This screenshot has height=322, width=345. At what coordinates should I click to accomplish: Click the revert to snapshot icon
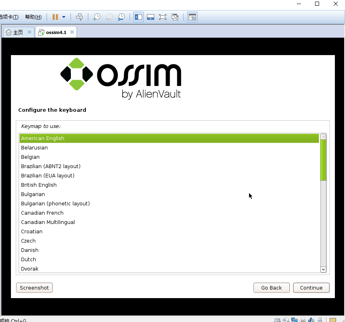coord(109,17)
